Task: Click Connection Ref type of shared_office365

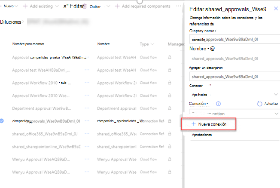Action: pos(152,134)
